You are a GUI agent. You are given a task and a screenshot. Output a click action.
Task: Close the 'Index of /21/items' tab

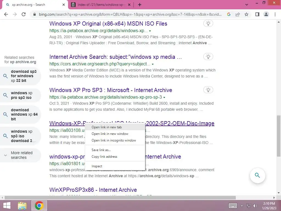[x=129, y=5]
